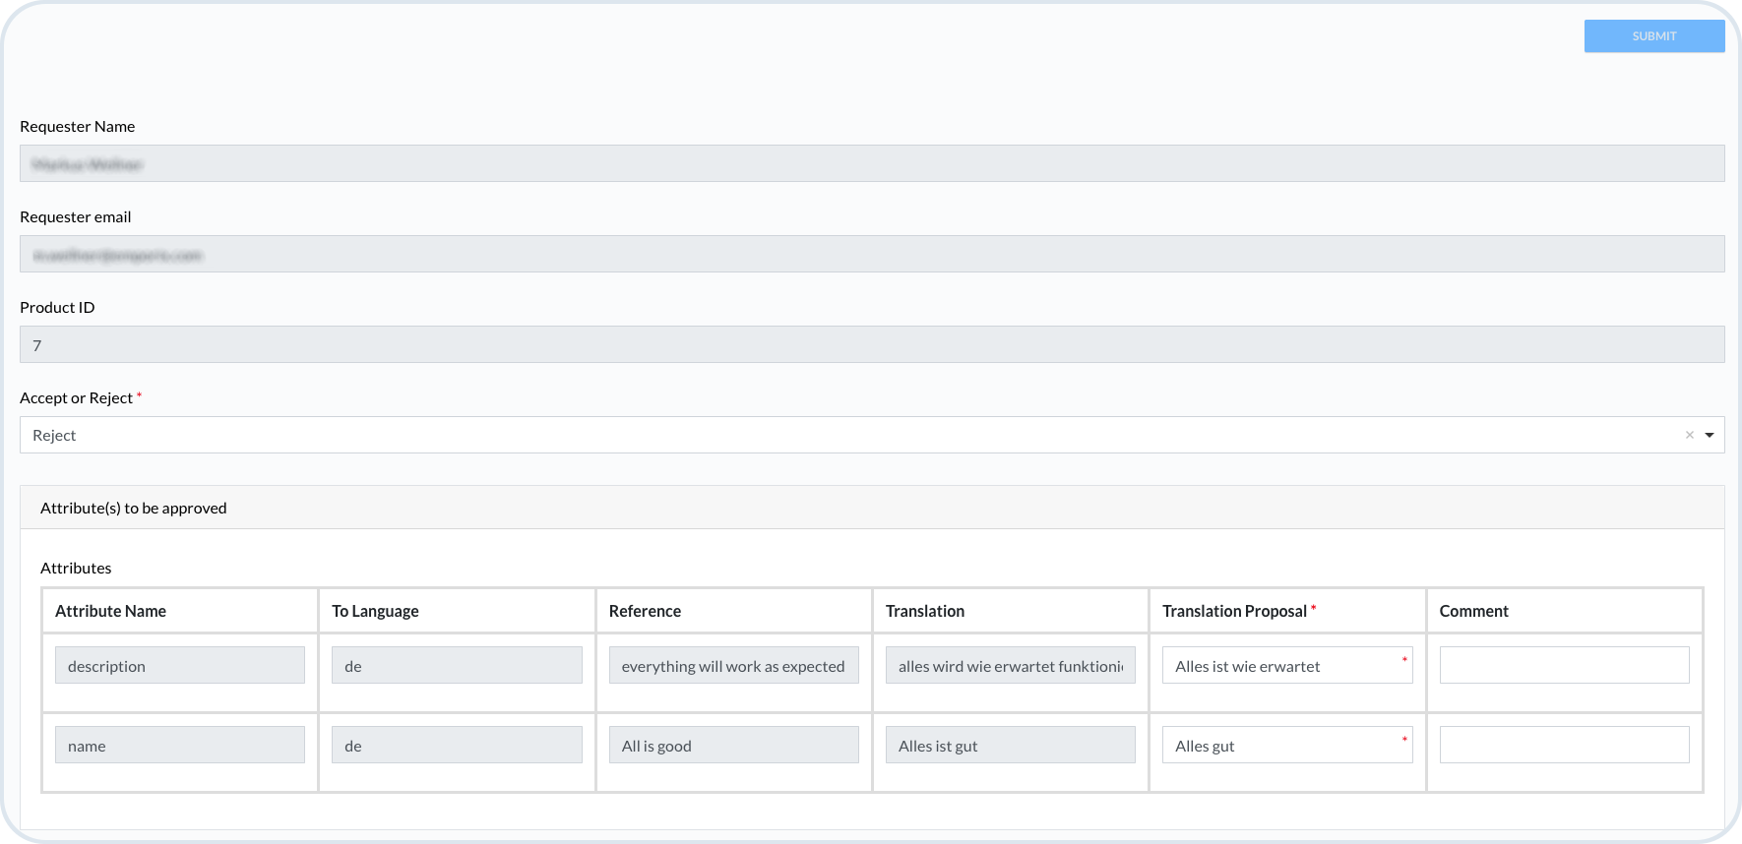Click the 'description' attribute name field

point(180,666)
